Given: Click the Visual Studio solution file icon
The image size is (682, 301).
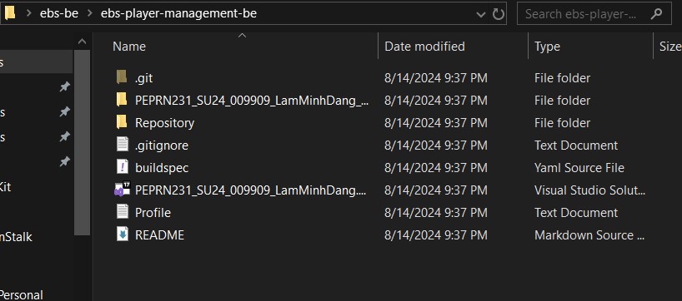Looking at the screenshot, I should (123, 190).
